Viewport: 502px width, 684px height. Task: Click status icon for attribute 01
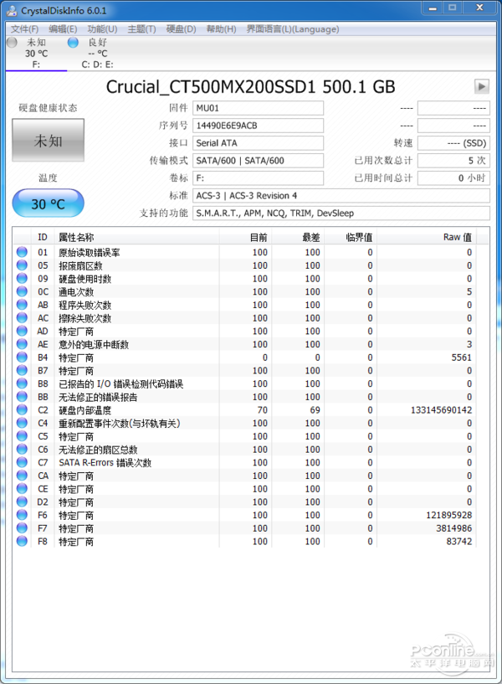pyautogui.click(x=22, y=252)
